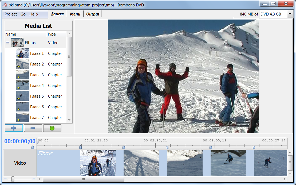
Task: Open the DVD 4.3 GB size dropdown
Action: (x=290, y=14)
